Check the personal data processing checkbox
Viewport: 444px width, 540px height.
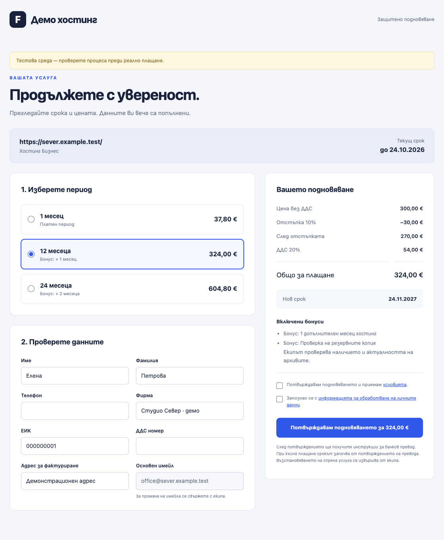pos(279,399)
